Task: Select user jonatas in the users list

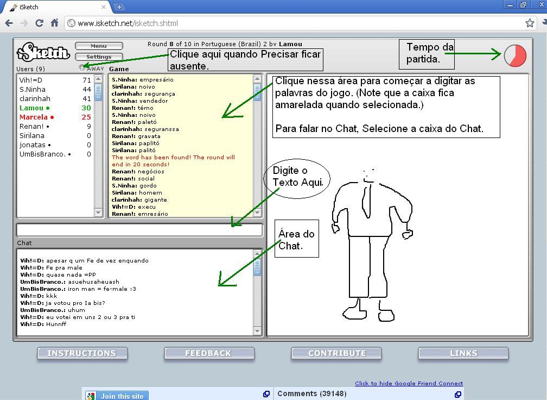Action: pyautogui.click(x=55, y=145)
